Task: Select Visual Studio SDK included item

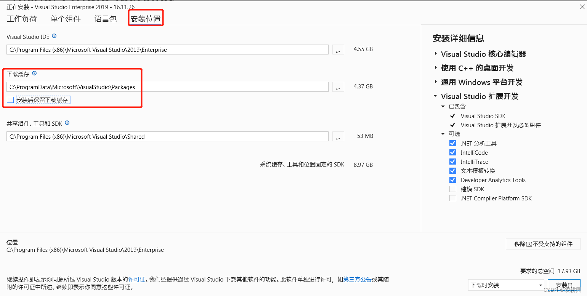Action: point(483,116)
